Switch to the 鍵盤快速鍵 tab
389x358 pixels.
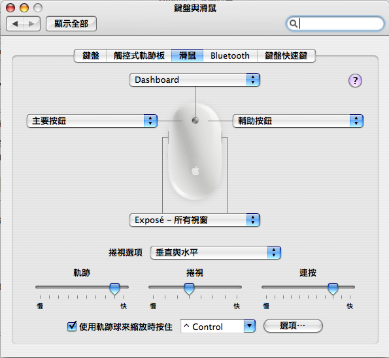[286, 55]
